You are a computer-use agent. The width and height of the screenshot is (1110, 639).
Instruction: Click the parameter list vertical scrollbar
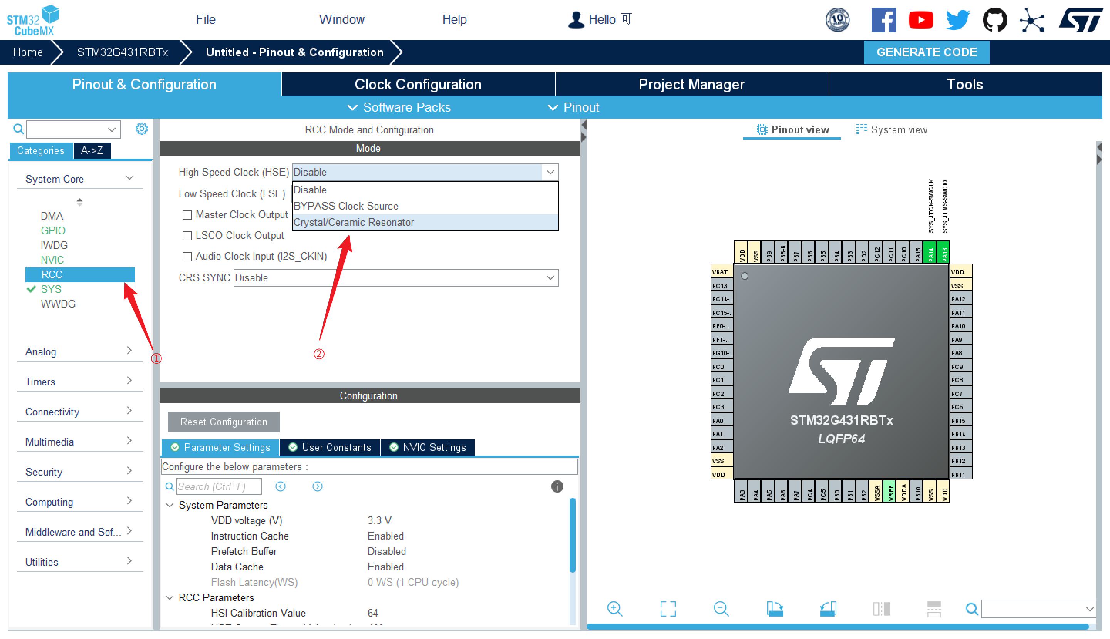tap(572, 535)
